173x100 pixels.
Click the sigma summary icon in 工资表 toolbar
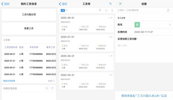tap(112, 10)
